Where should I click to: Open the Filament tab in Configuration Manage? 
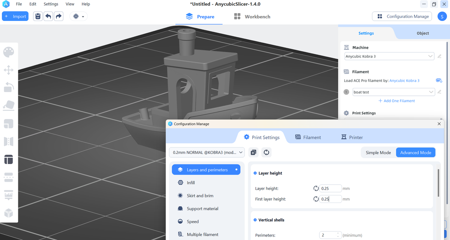[308, 137]
